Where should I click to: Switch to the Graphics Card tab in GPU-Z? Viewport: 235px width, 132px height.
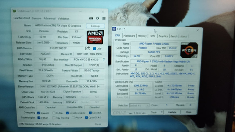tap(22, 18)
